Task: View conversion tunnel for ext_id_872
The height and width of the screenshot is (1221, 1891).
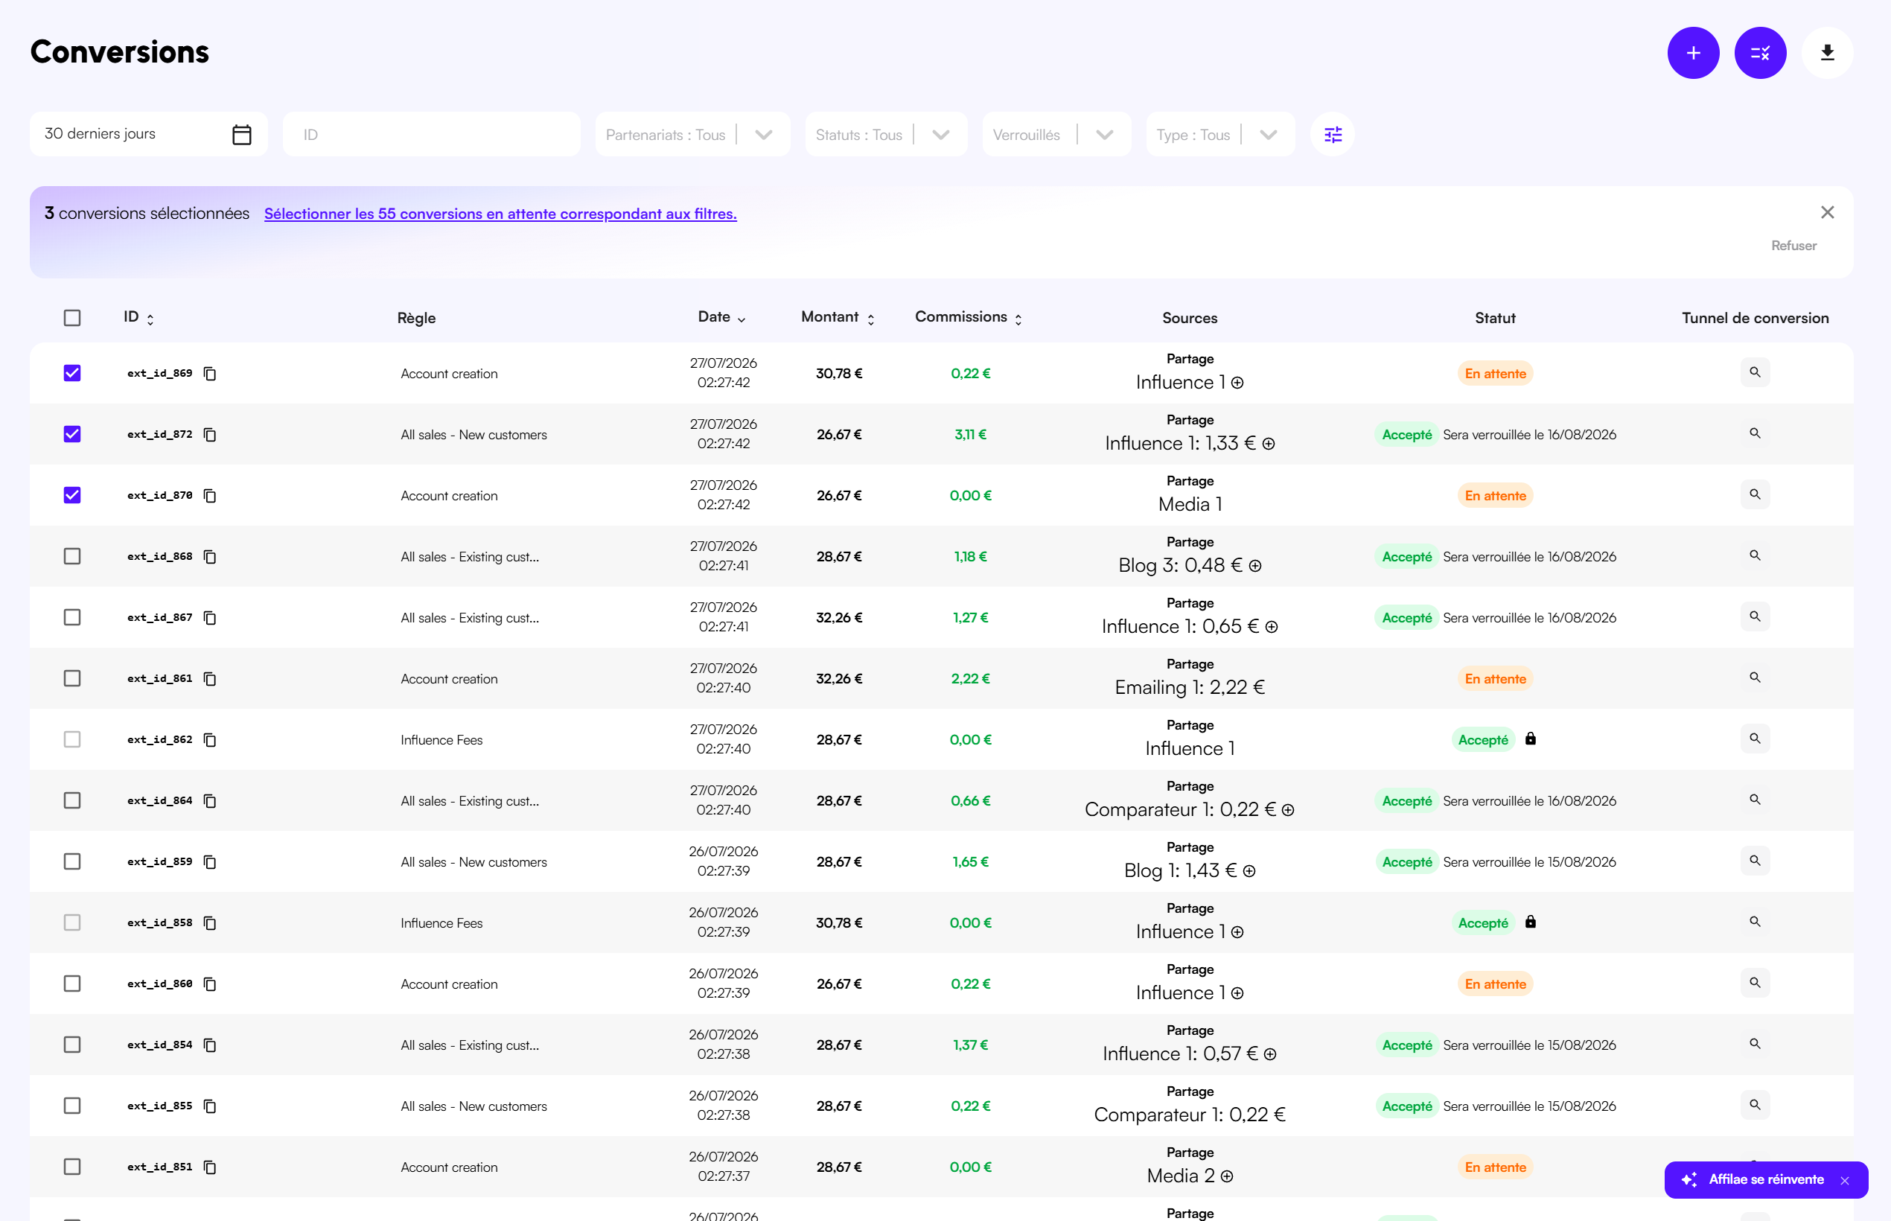Action: click(1755, 433)
